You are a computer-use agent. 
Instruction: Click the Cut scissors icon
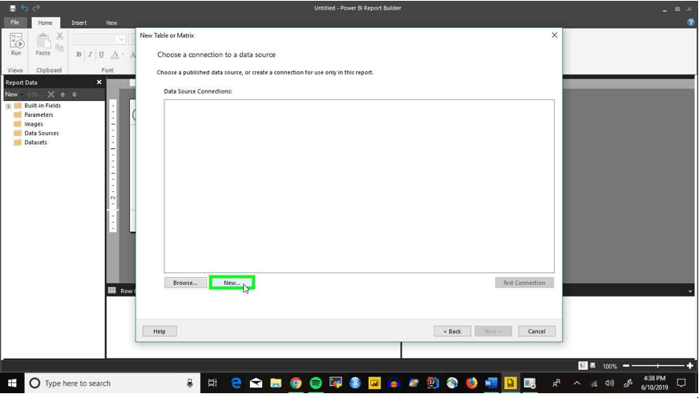pyautogui.click(x=60, y=36)
